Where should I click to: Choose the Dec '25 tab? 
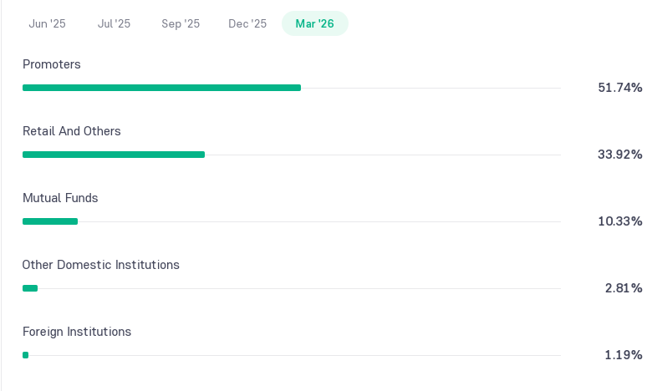(247, 23)
